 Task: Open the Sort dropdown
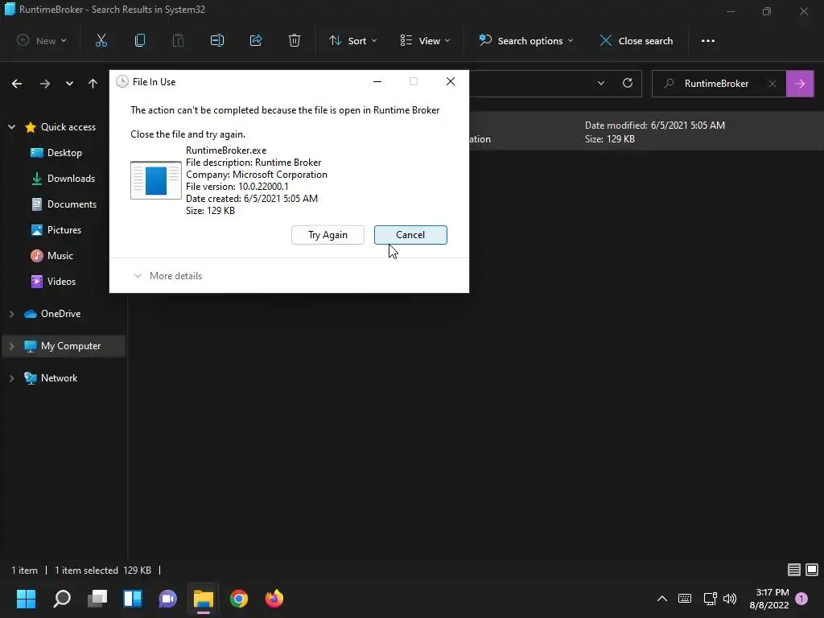353,40
